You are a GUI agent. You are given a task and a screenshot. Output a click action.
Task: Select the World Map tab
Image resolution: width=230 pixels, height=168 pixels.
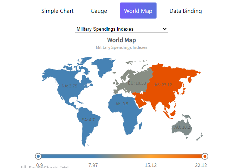[138, 11]
